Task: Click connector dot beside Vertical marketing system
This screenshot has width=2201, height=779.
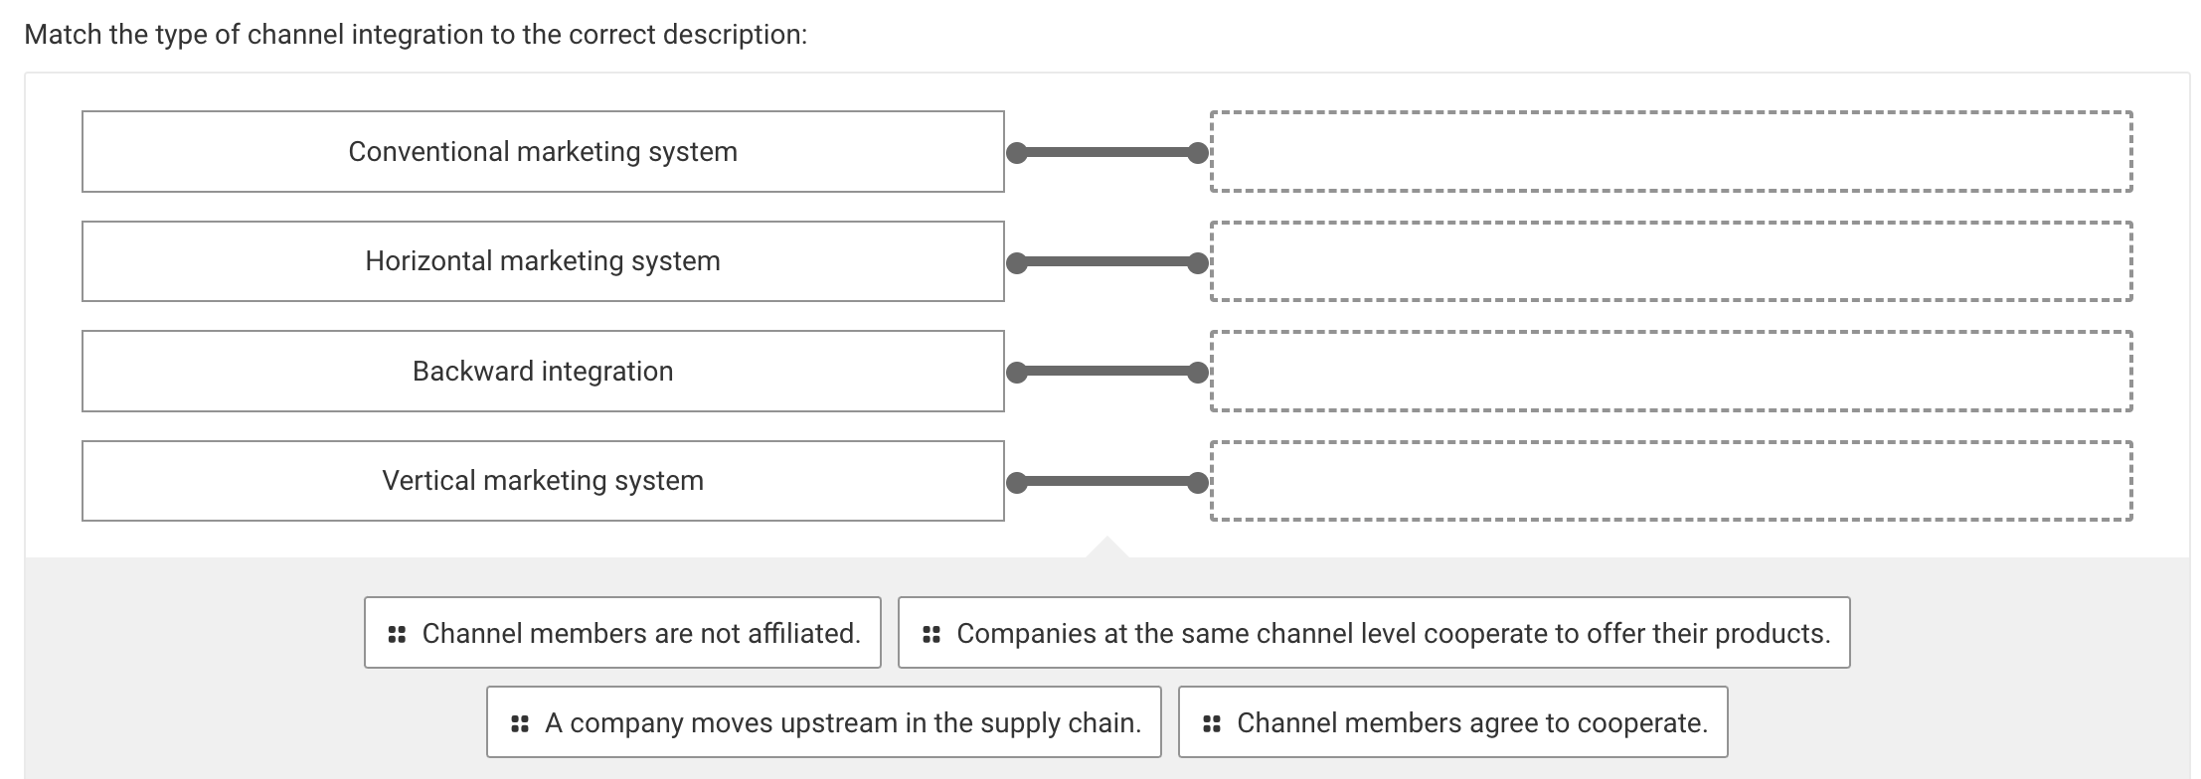Action: (1018, 481)
